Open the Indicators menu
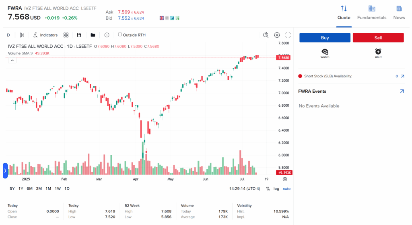Screen dimensions: 412x225 point(45,35)
